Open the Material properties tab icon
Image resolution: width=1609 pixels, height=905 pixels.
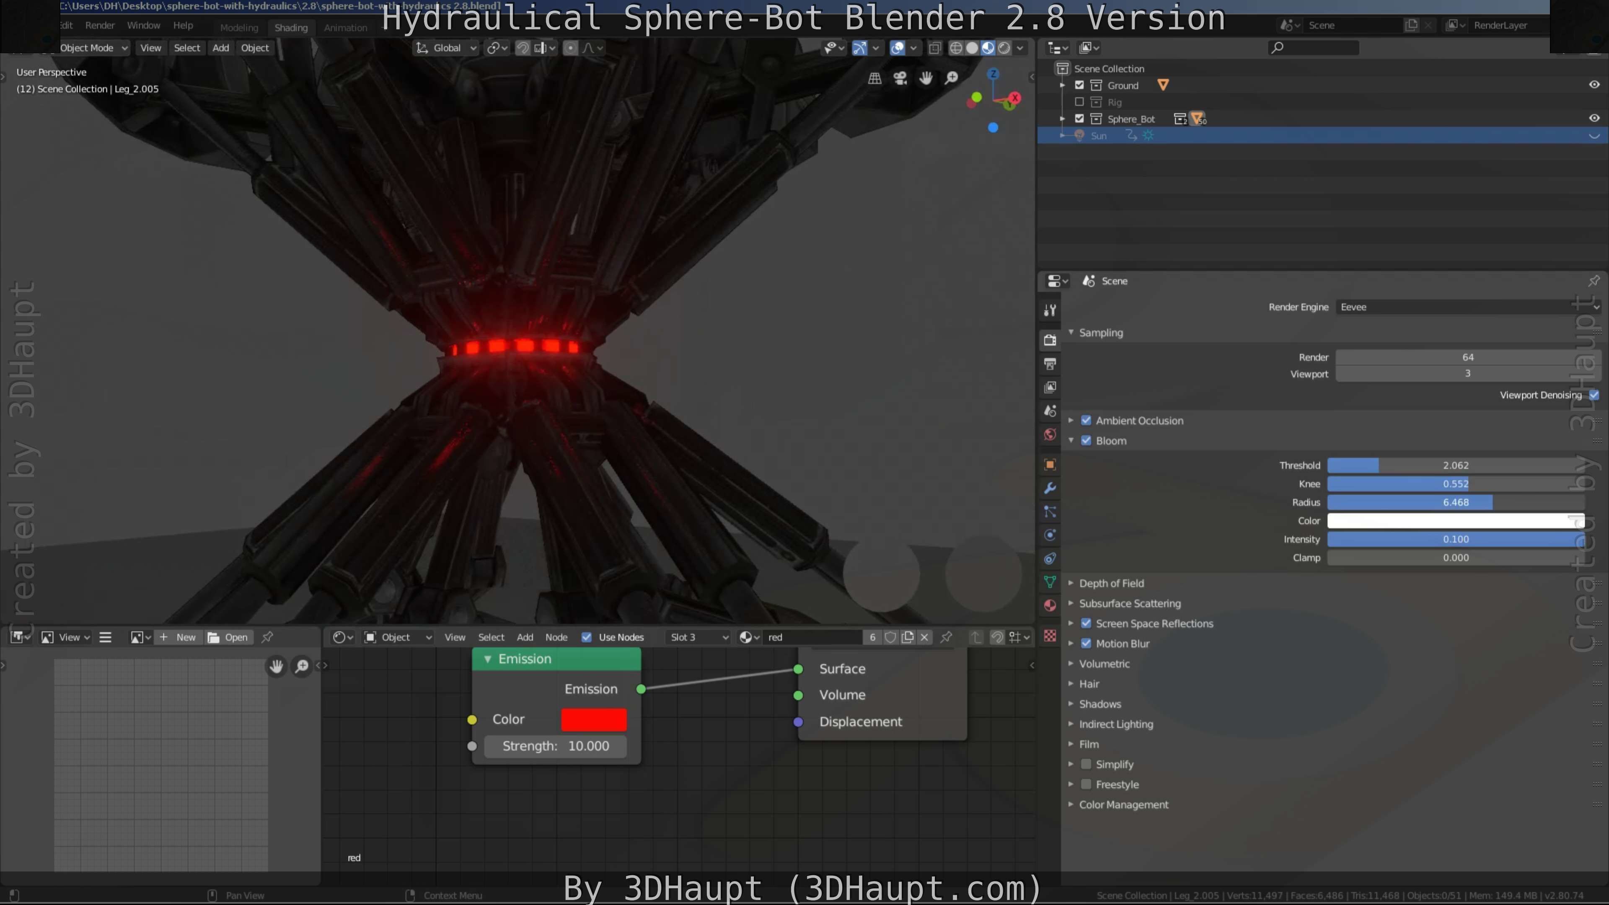pyautogui.click(x=1050, y=605)
